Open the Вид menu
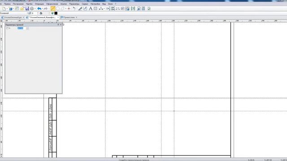The height and width of the screenshot is (161, 287). [x=104, y=4]
